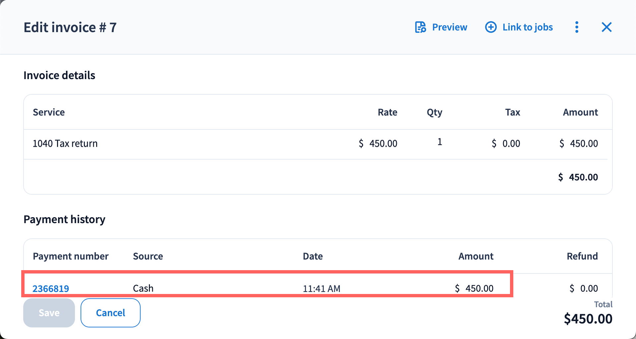Select the 1040 Tax return service row

tap(65, 144)
